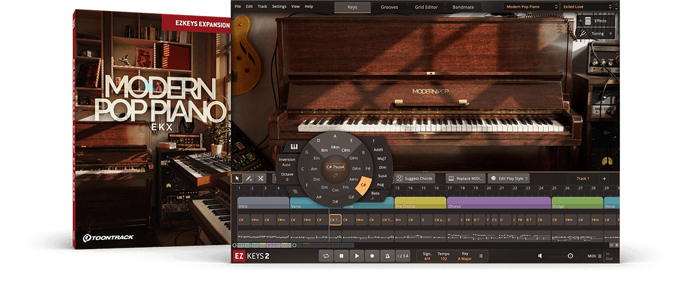694x282 pixels.
Task: Open the Settings menu
Action: (279, 6)
